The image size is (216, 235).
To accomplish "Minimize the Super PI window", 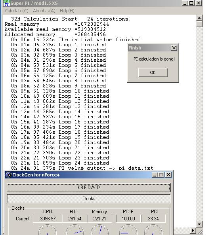I will click(x=185, y=3).
